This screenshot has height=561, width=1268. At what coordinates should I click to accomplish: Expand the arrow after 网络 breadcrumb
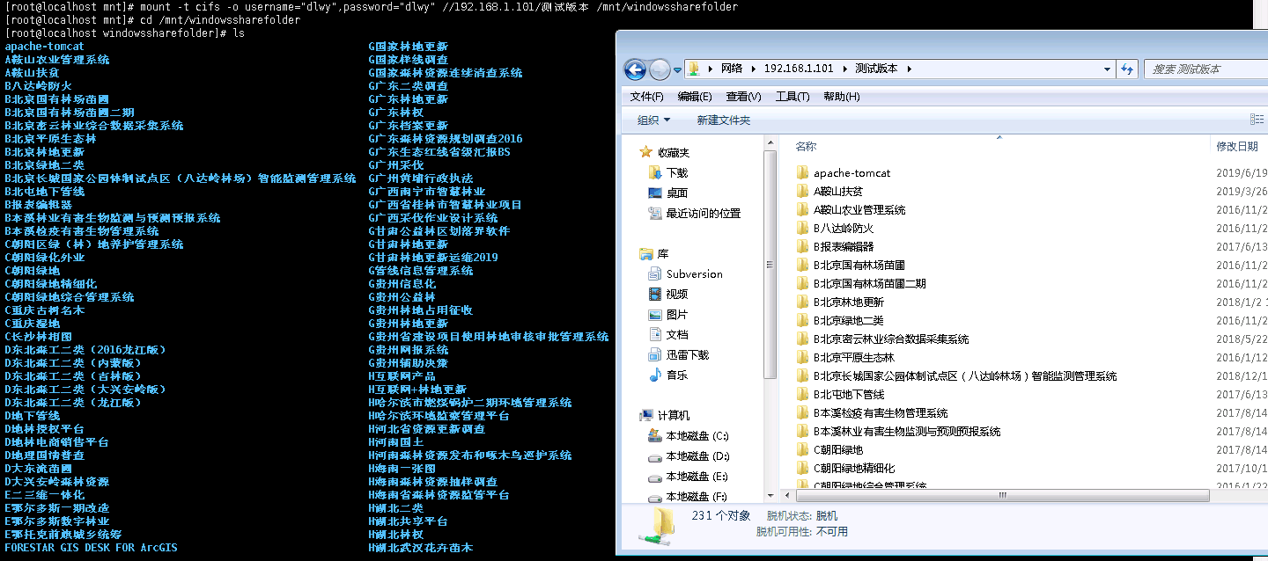pyautogui.click(x=754, y=69)
